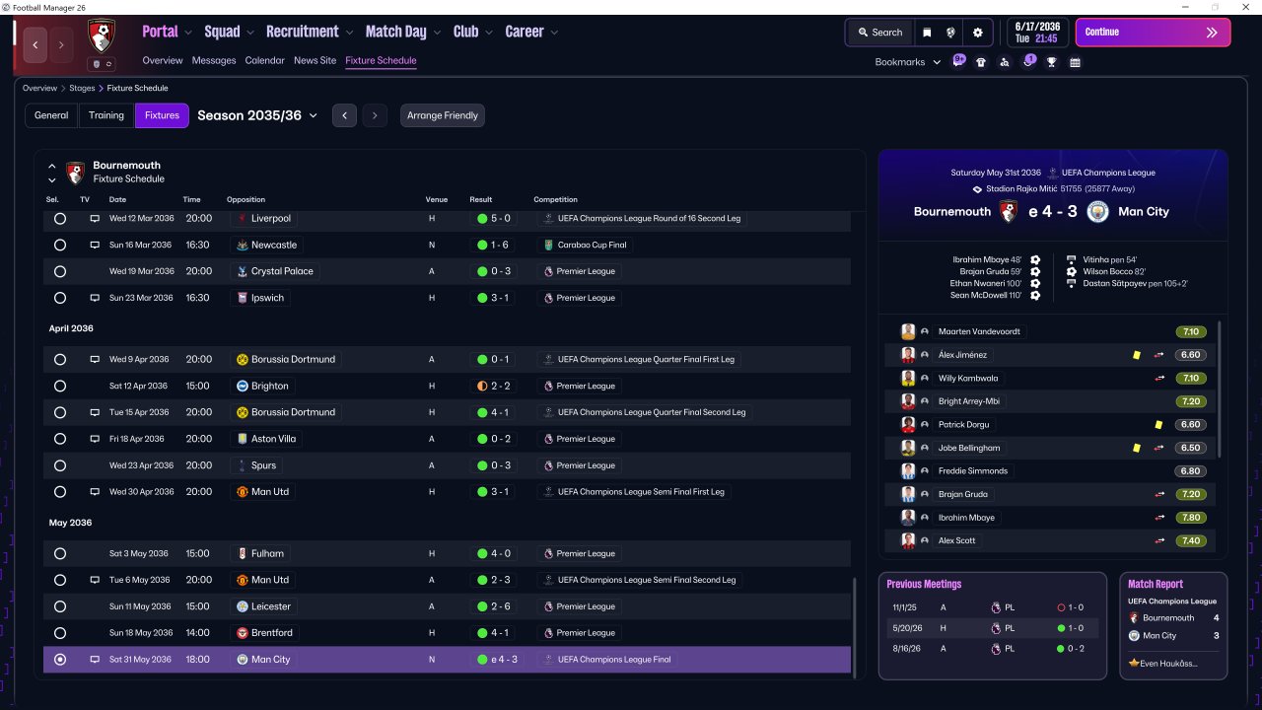
Task: Open the Match Report card
Action: [x=1173, y=625]
